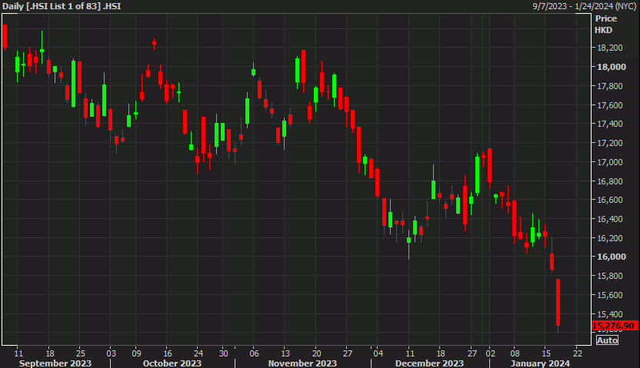Click the date tick 20 under November
640x368 pixels.
pos(316,353)
